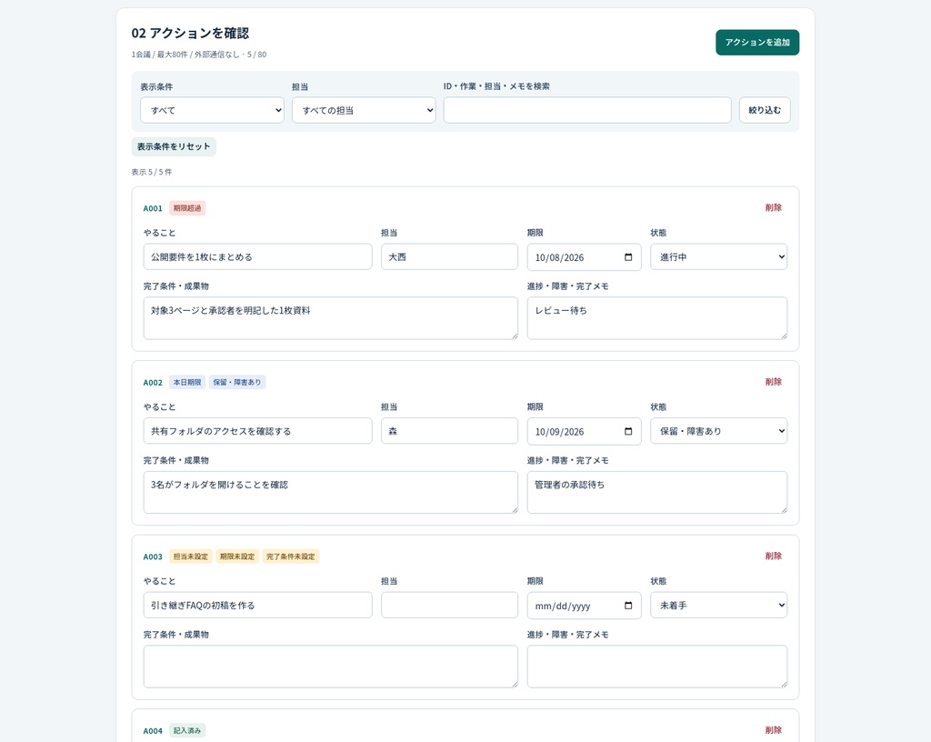Click A002 memo textarea 管理者の承認待ち

pos(657,493)
